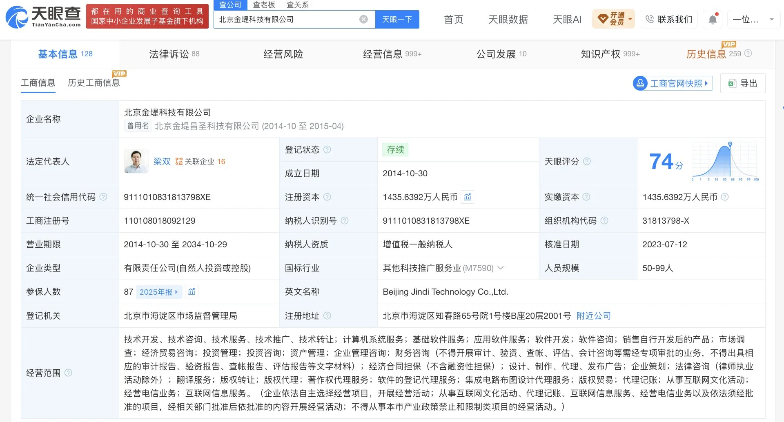Open notifications bell icon
Image resolution: width=784 pixels, height=422 pixels.
click(713, 19)
